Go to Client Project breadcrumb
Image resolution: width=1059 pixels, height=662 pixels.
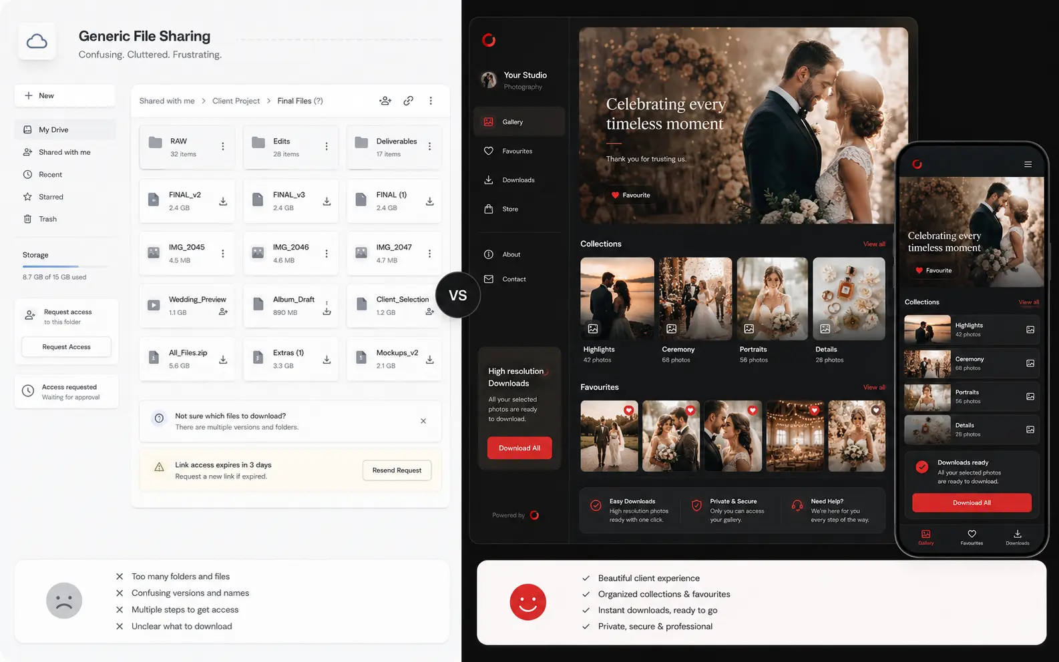[236, 101]
